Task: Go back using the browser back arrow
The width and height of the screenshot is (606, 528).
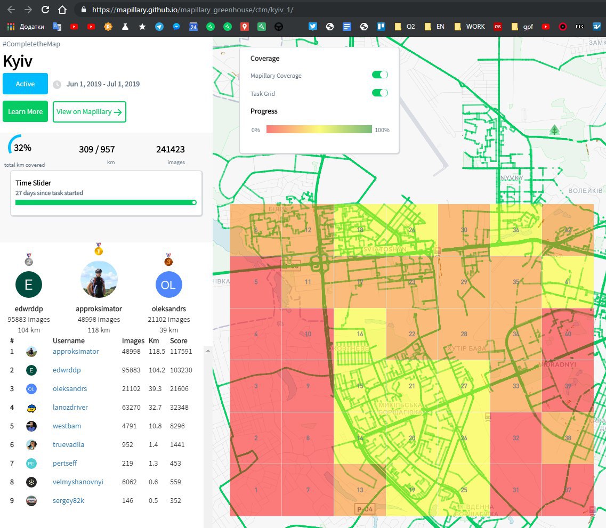Action: tap(11, 10)
